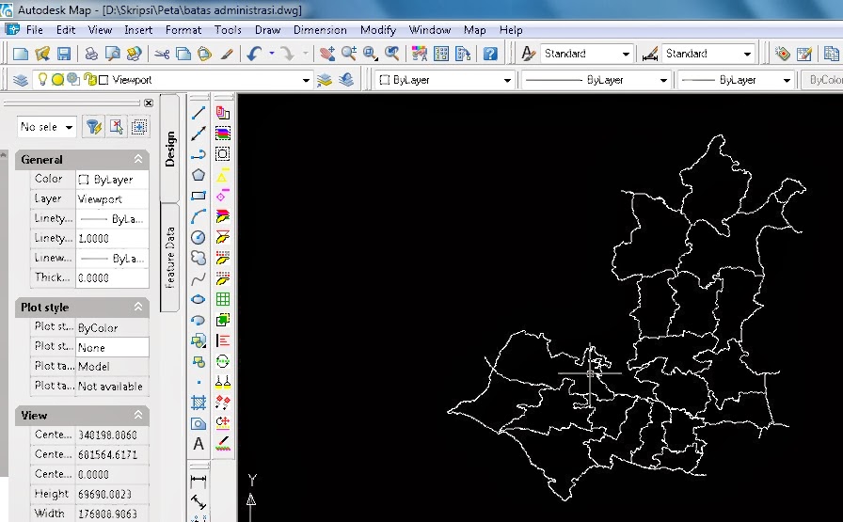The height and width of the screenshot is (522, 843).
Task: Select the Hatch tool
Action: coord(199,403)
